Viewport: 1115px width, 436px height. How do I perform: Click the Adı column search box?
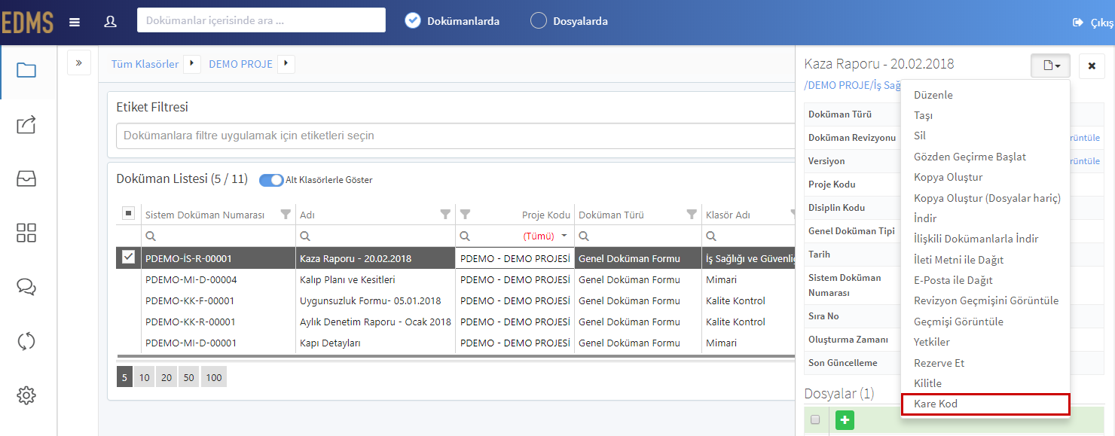click(375, 236)
